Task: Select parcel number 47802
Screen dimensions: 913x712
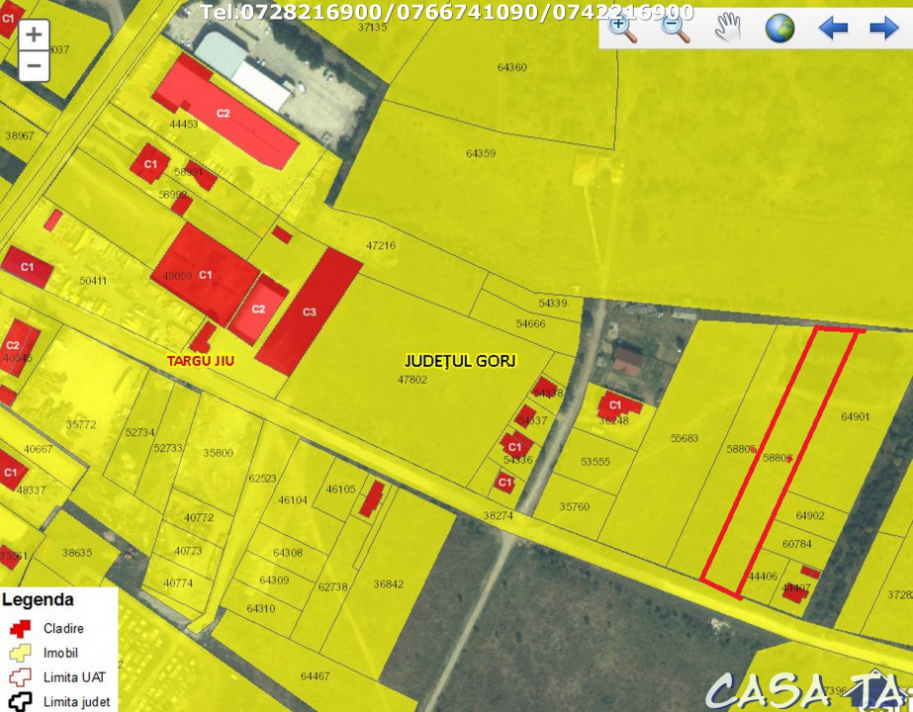Action: pos(411,380)
